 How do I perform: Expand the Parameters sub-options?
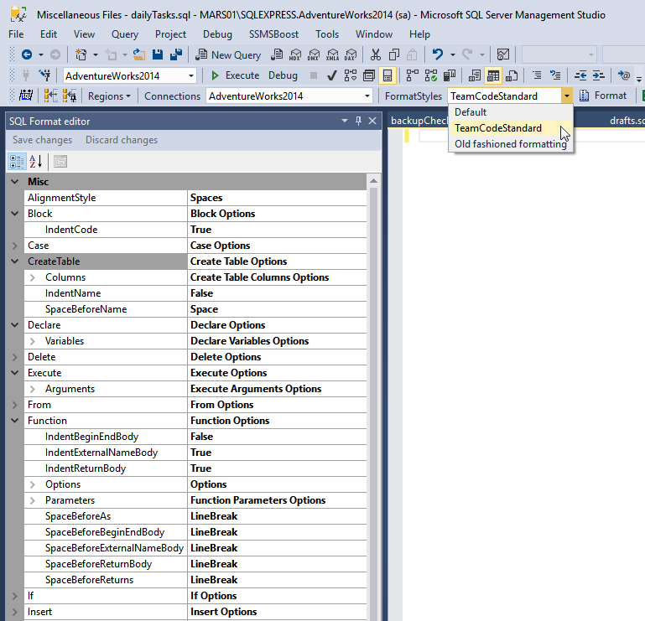point(33,500)
